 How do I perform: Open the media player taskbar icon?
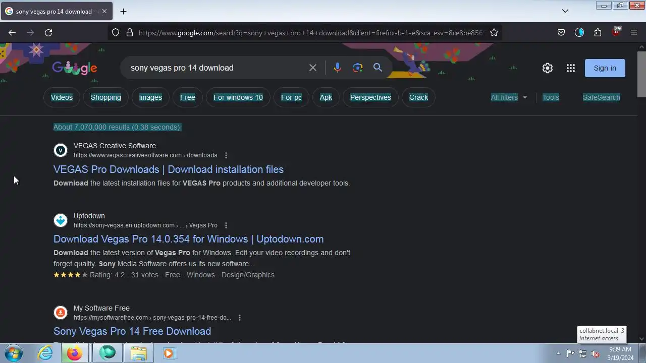coord(168,353)
